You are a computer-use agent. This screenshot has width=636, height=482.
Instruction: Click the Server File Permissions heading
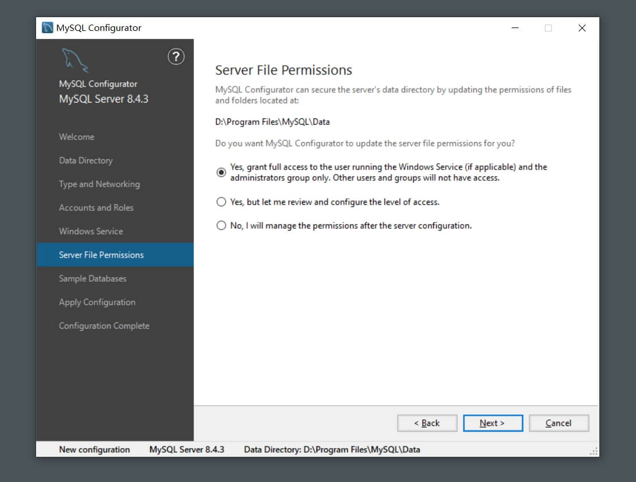pos(284,70)
